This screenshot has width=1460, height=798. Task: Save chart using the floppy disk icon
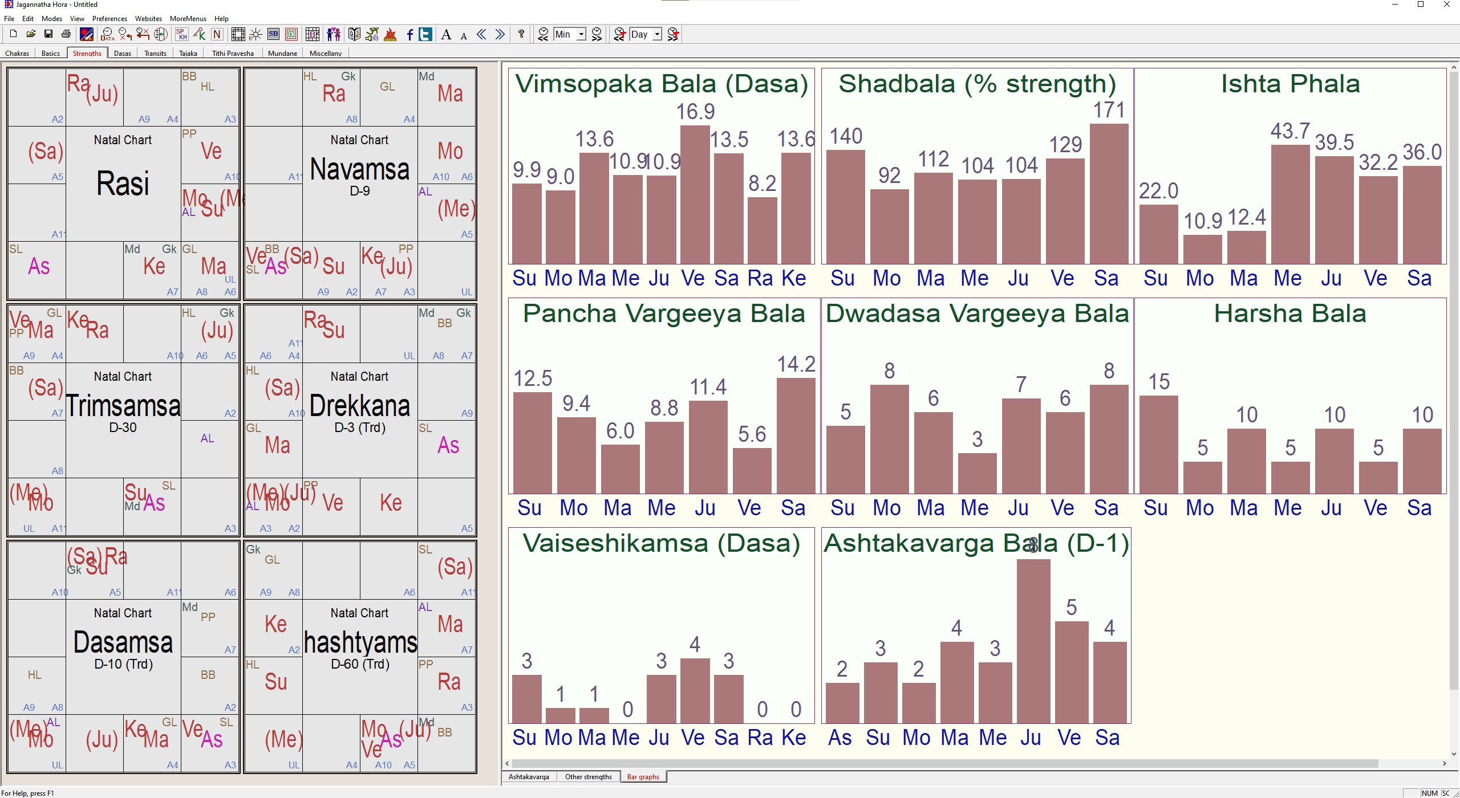pyautogui.click(x=48, y=34)
